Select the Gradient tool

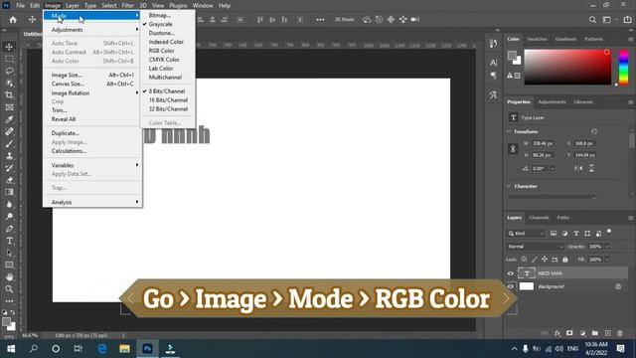click(9, 192)
